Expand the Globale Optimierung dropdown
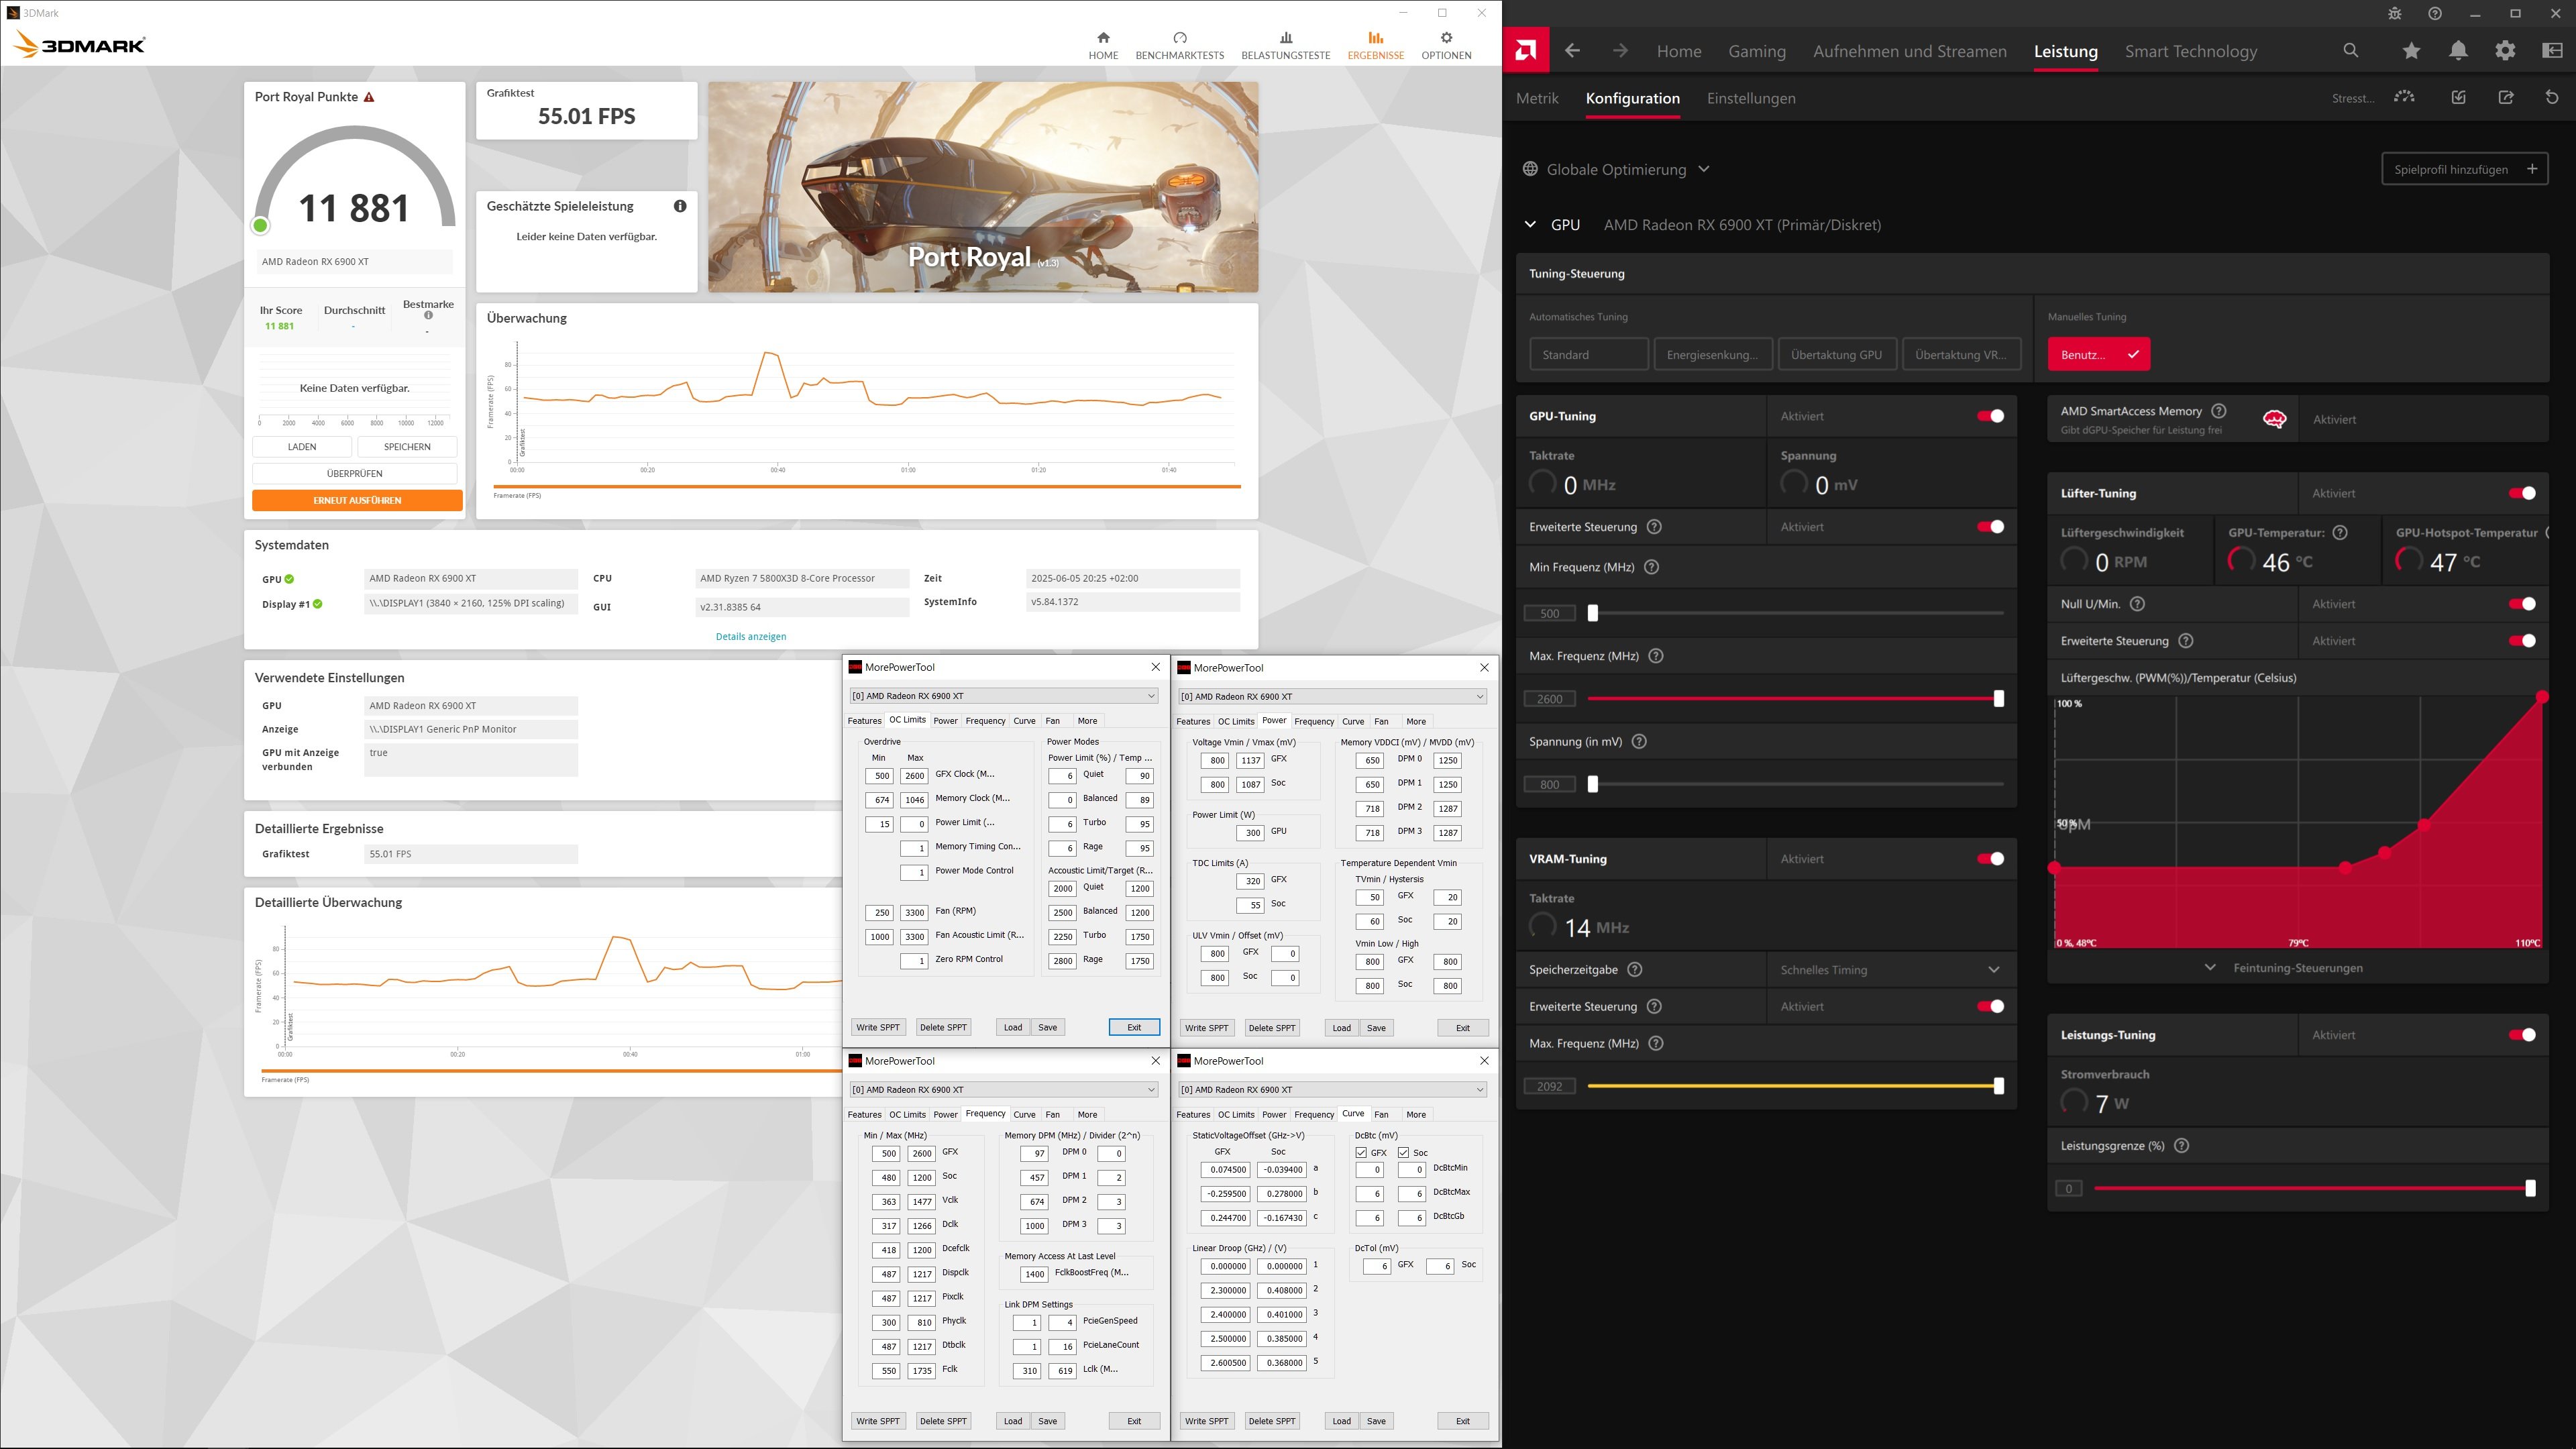Screen dimensions: 2576x1449 click(x=1703, y=169)
